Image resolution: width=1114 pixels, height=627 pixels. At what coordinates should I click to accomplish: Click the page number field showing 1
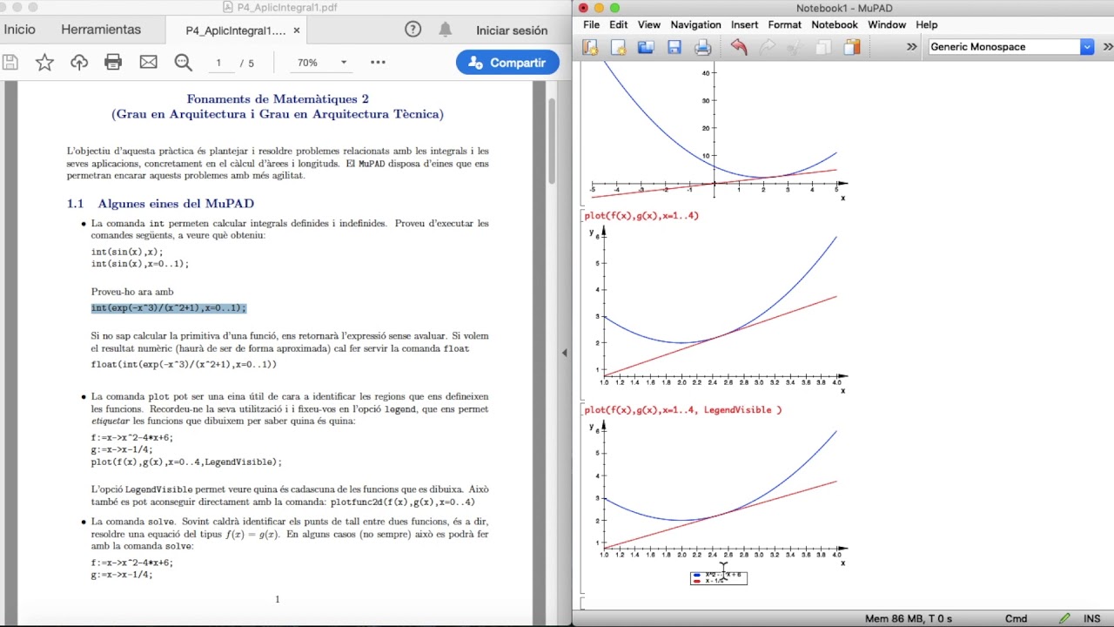[x=218, y=63]
